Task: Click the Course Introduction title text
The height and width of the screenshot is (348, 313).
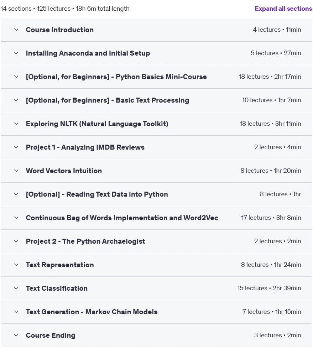Action: tap(60, 30)
